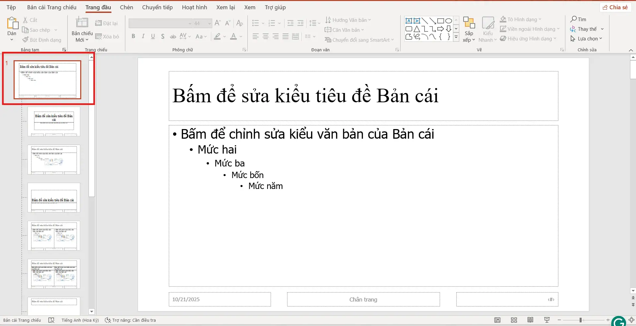Select the second slide layout thumbnail

point(54,121)
